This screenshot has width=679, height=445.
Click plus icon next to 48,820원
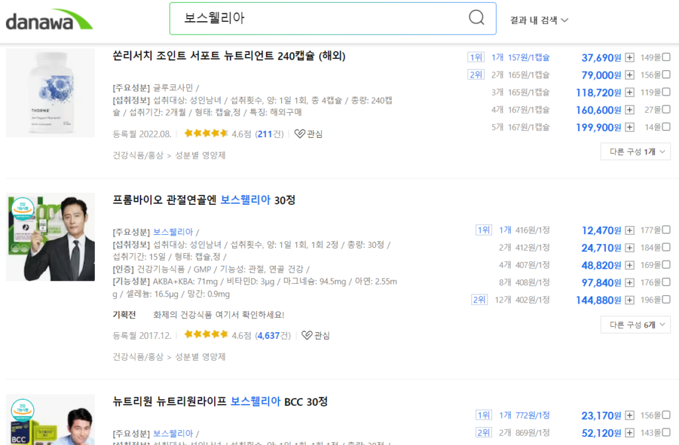click(x=630, y=265)
